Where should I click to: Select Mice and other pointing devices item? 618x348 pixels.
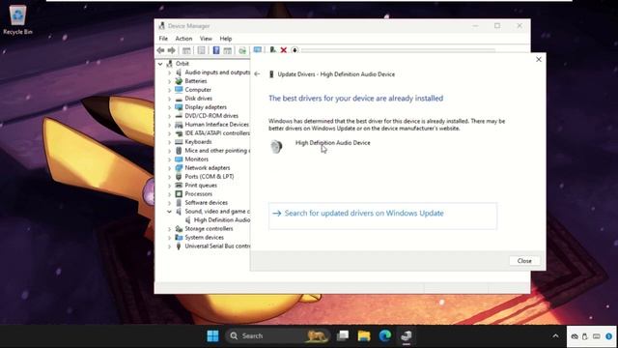[x=217, y=151]
